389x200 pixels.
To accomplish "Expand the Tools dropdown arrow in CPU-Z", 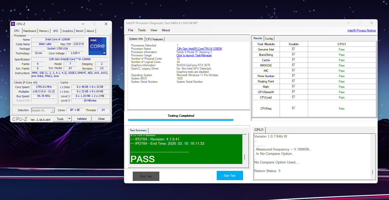I will (69, 119).
